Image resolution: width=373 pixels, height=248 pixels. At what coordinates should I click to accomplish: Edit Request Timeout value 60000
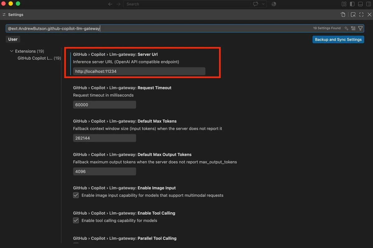click(104, 105)
